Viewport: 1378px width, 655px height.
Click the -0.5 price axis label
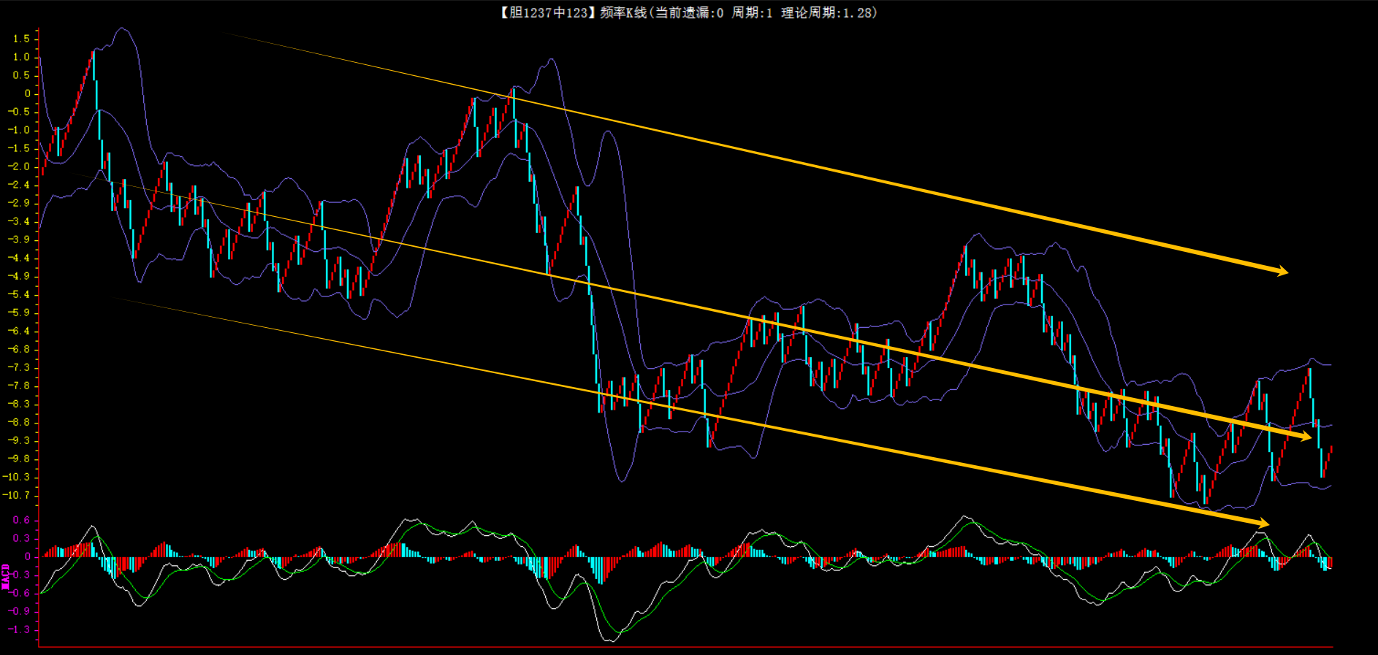(19, 112)
